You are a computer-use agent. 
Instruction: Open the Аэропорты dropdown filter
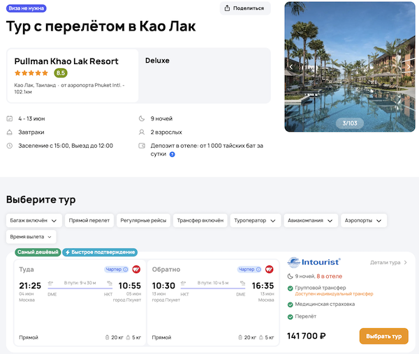tap(364, 220)
